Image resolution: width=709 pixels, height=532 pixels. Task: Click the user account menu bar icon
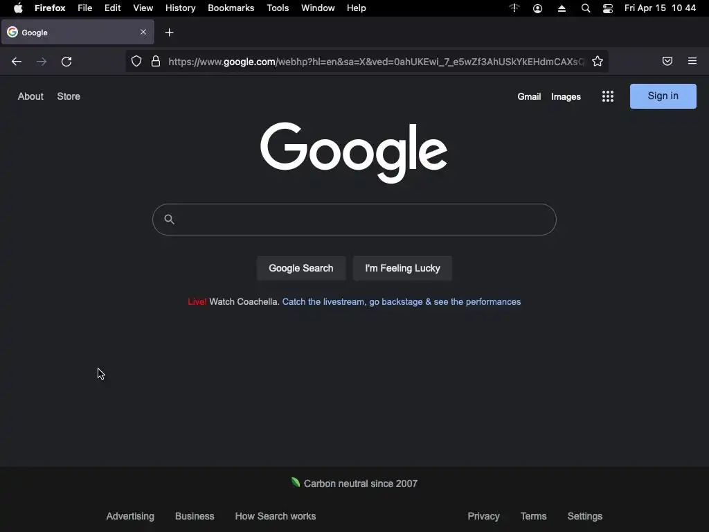(x=537, y=8)
